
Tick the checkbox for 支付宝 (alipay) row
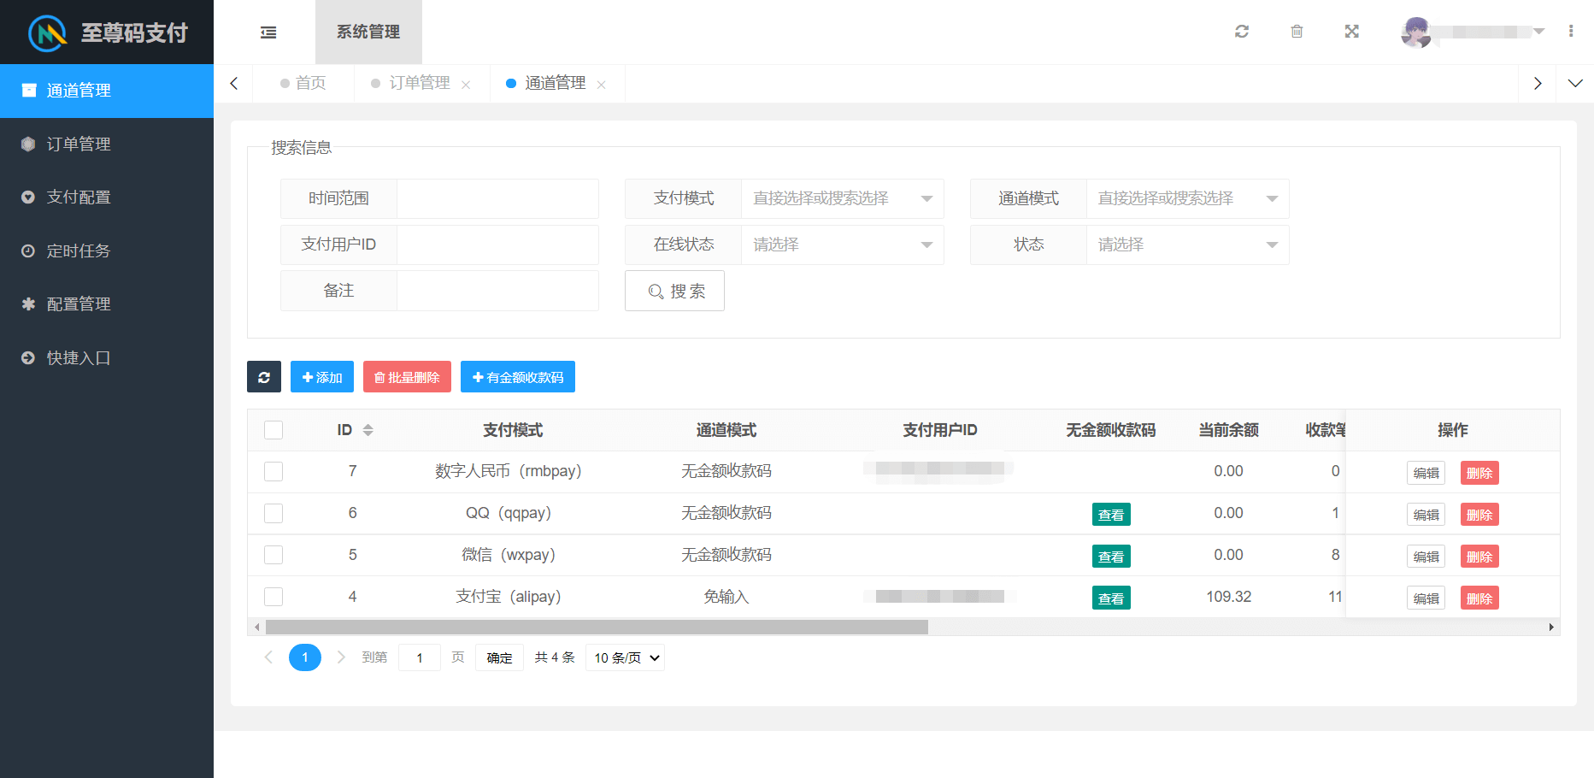[274, 597]
